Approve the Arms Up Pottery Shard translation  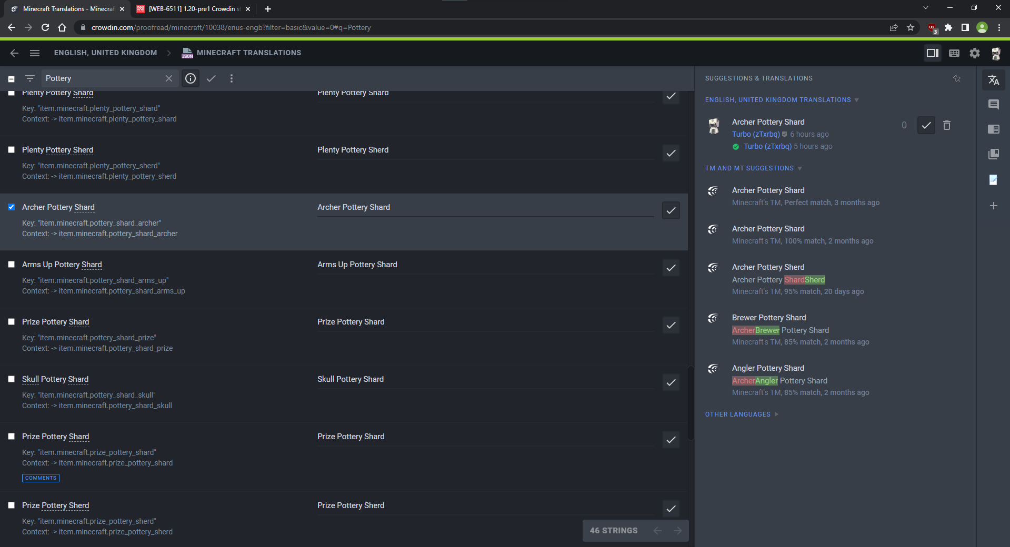[x=671, y=268]
